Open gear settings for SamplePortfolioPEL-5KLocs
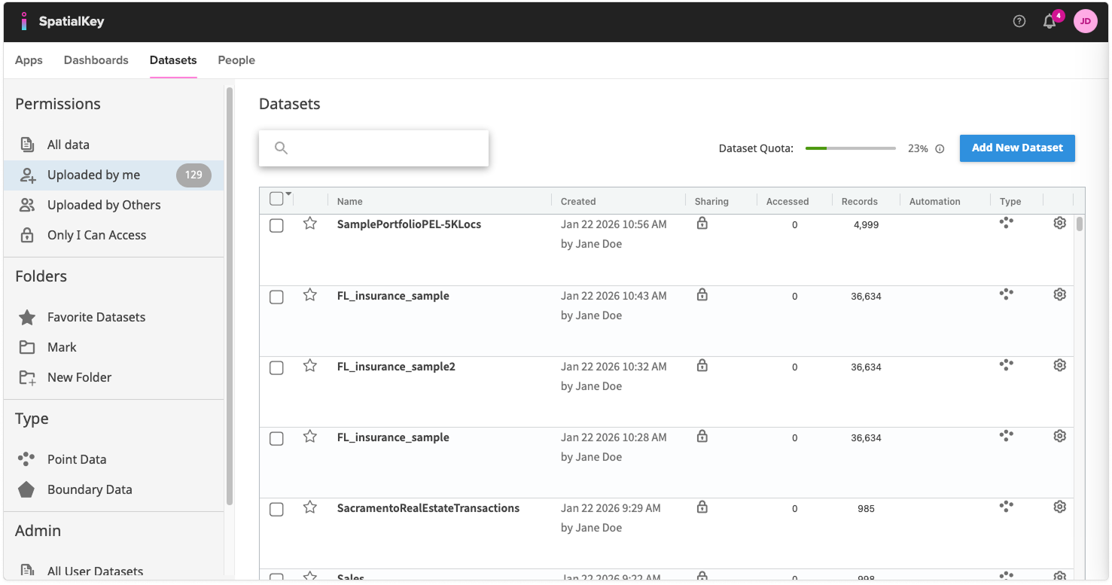The width and height of the screenshot is (1112, 585). [x=1059, y=223]
